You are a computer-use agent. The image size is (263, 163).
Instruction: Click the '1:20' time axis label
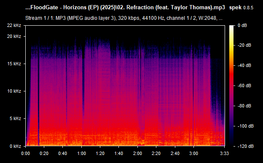pos(100,153)
